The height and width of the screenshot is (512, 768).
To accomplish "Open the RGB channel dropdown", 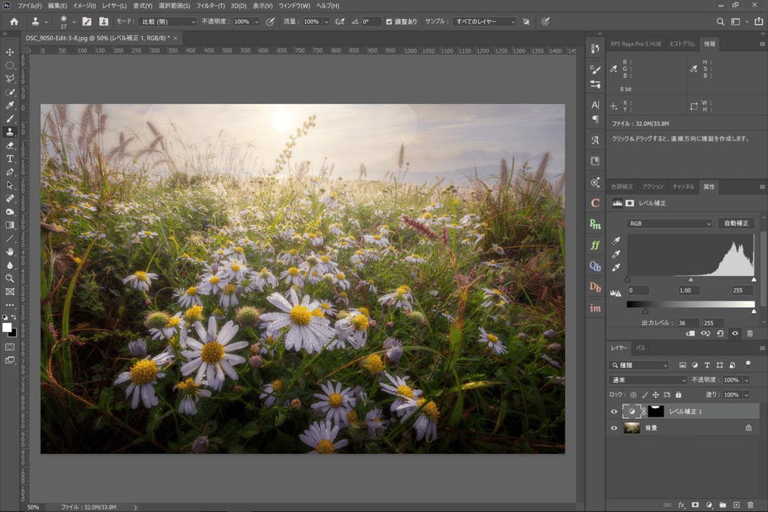I will pyautogui.click(x=669, y=223).
